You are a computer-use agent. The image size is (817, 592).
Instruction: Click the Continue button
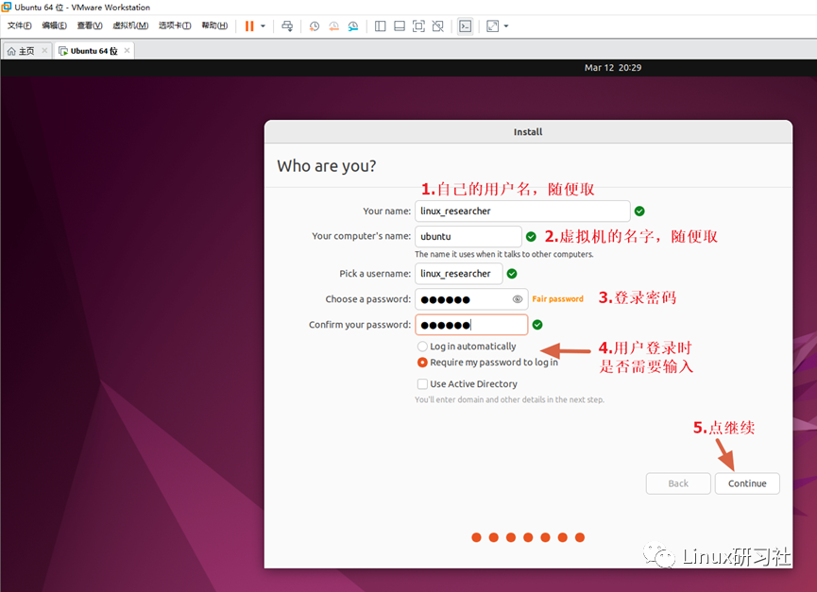click(747, 483)
